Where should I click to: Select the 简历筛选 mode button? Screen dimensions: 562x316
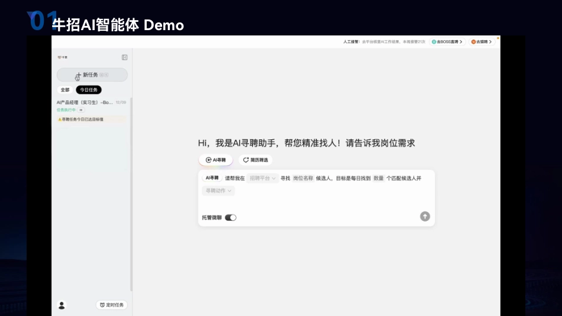pos(256,159)
